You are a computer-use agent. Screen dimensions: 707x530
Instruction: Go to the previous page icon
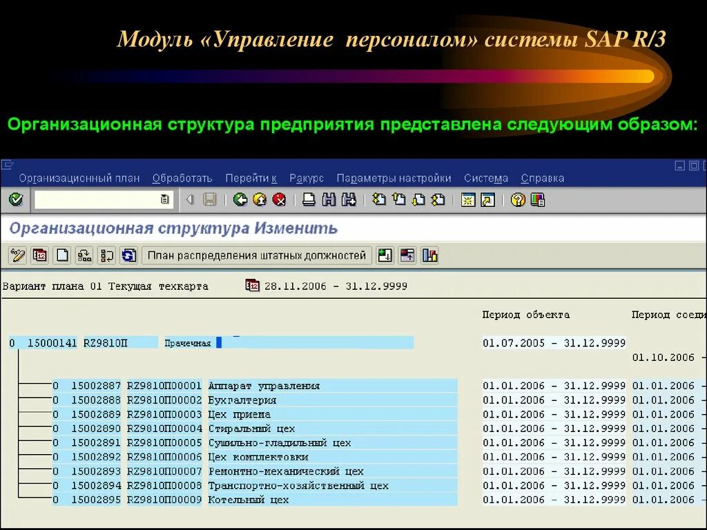pyautogui.click(x=399, y=199)
